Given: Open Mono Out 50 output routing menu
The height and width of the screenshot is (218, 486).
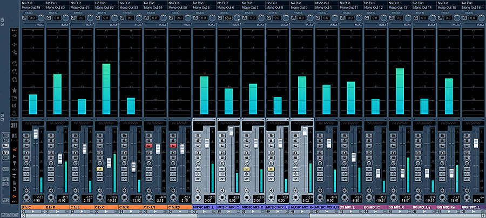Looking at the screenshot, I should pos(57,8).
